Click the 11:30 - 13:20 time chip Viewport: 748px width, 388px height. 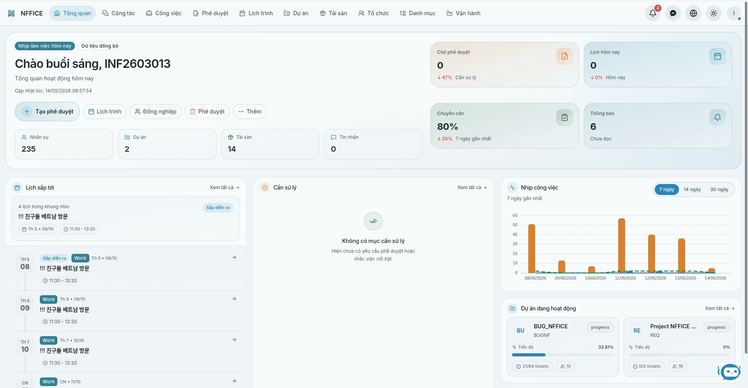pos(80,229)
